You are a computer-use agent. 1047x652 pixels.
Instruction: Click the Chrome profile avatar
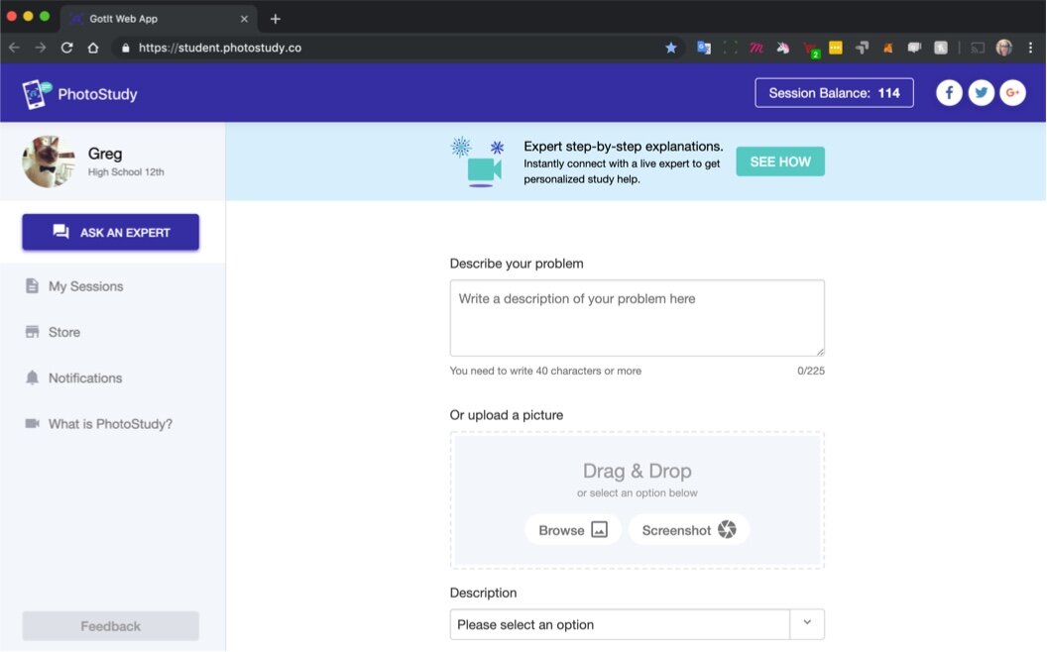coord(1003,48)
